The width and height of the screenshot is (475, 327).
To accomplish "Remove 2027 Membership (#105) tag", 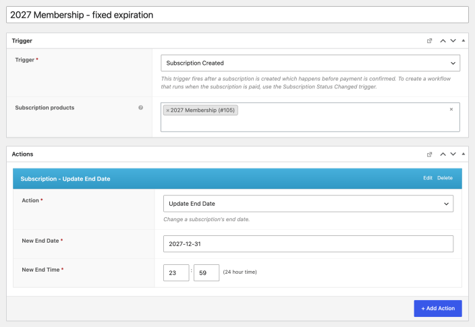I will coord(167,111).
